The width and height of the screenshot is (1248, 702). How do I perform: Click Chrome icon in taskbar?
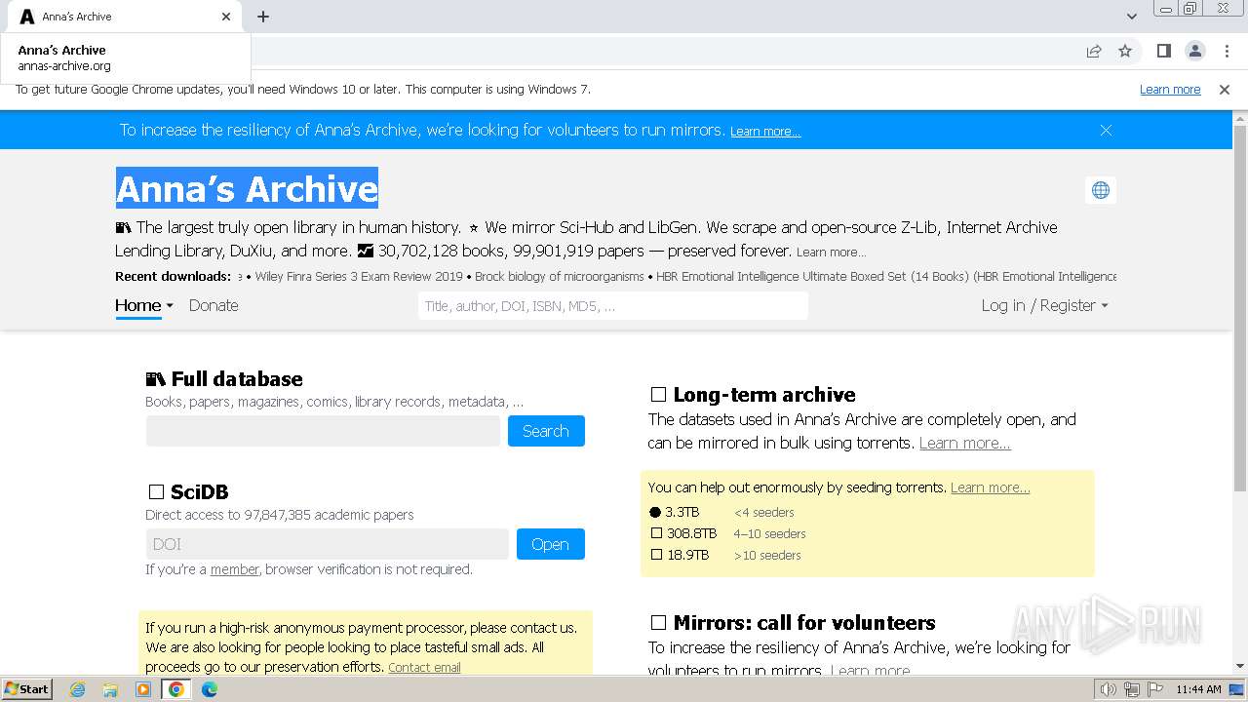point(176,689)
